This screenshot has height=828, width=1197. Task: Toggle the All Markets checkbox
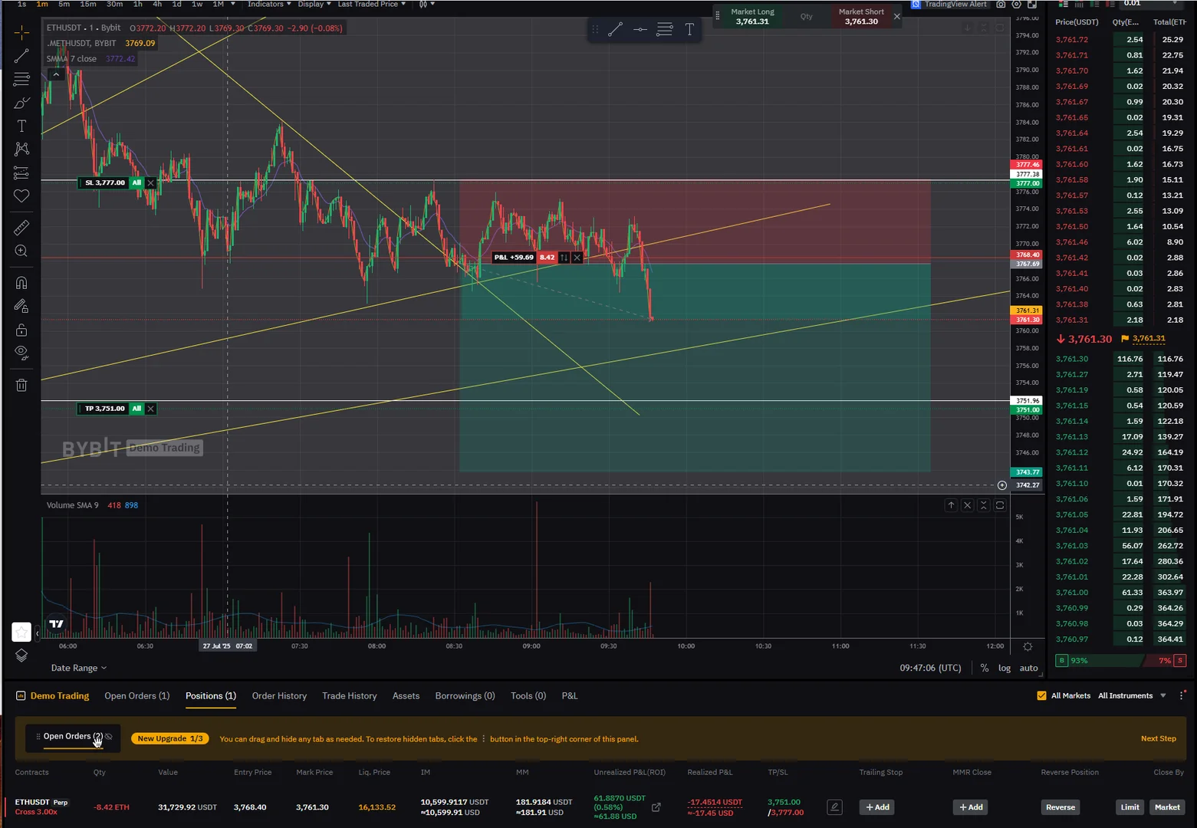pos(1041,695)
